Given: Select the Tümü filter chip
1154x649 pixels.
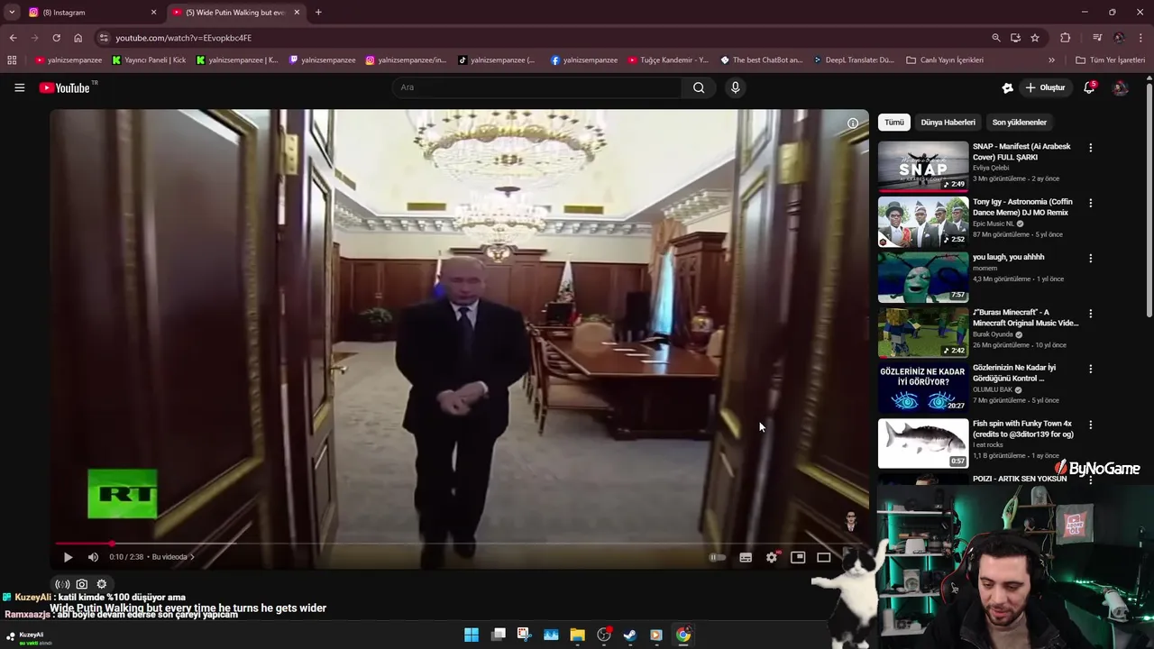Looking at the screenshot, I should [x=894, y=123].
